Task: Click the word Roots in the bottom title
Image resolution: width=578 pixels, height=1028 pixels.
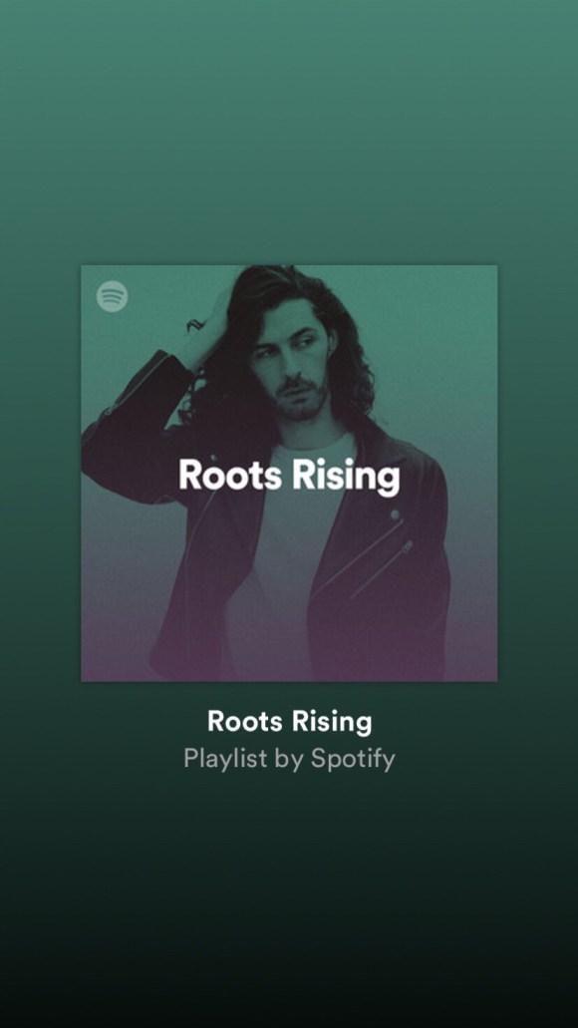Action: 246,721
